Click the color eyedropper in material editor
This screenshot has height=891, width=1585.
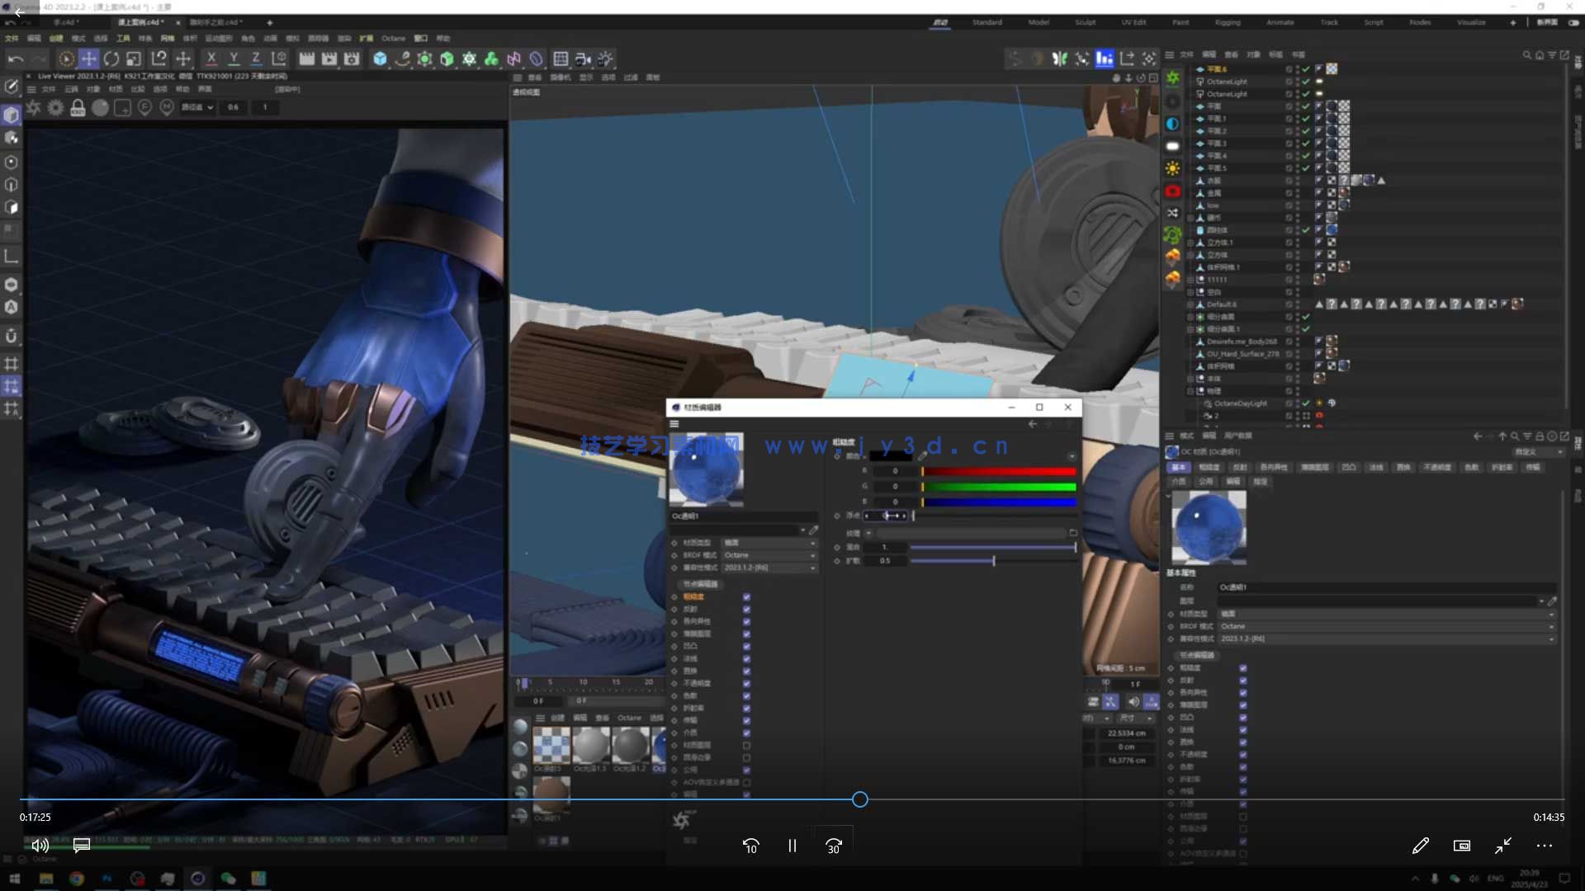922,456
